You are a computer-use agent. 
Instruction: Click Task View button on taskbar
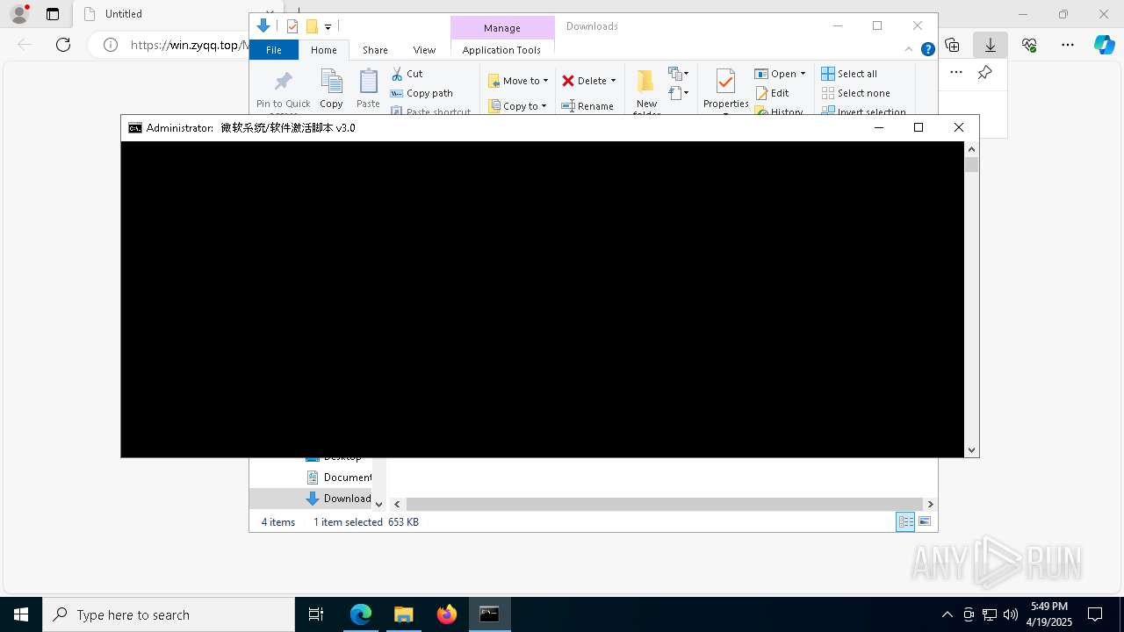click(316, 614)
